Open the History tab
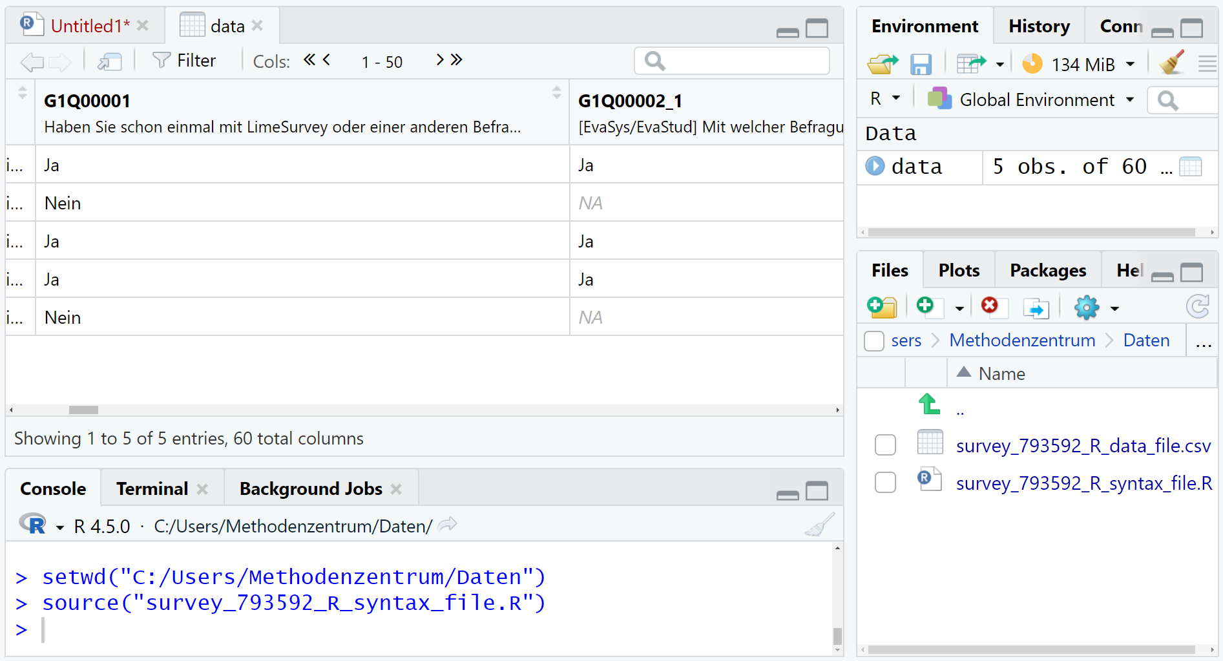The height and width of the screenshot is (661, 1223). (1039, 26)
